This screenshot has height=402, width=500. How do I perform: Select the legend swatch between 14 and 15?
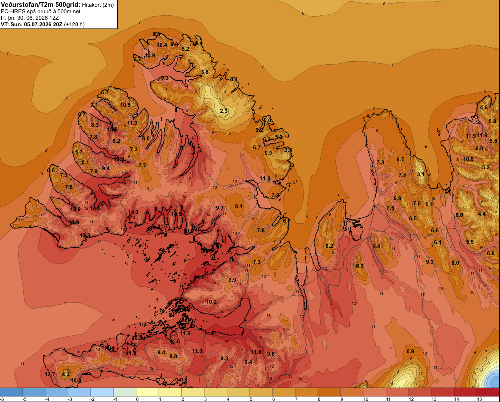pyautogui.click(x=465, y=392)
